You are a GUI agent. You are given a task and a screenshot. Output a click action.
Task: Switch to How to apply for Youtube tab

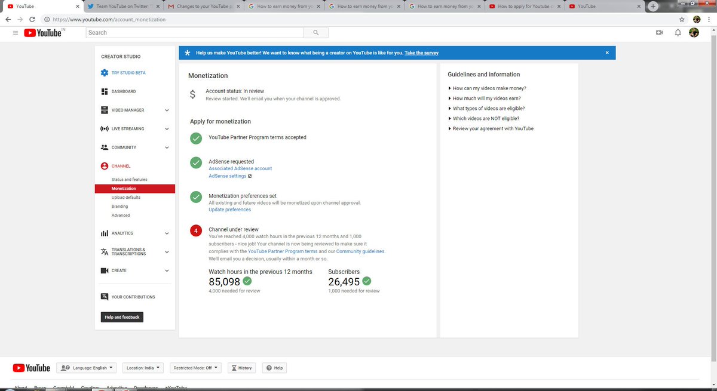(x=525, y=6)
